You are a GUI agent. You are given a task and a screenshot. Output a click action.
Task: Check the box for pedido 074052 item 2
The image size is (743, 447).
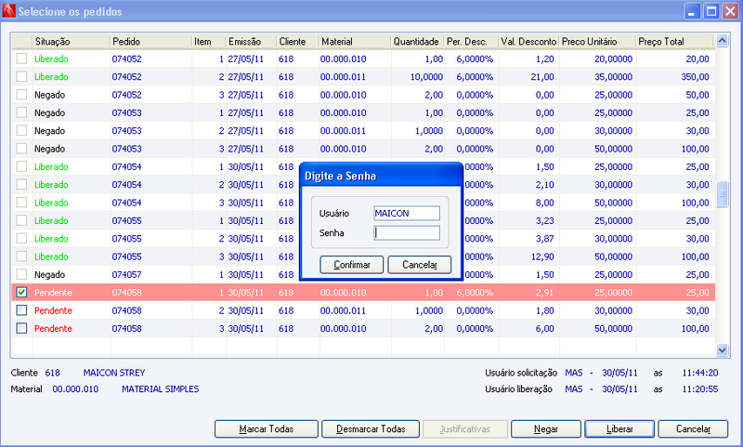click(x=21, y=77)
